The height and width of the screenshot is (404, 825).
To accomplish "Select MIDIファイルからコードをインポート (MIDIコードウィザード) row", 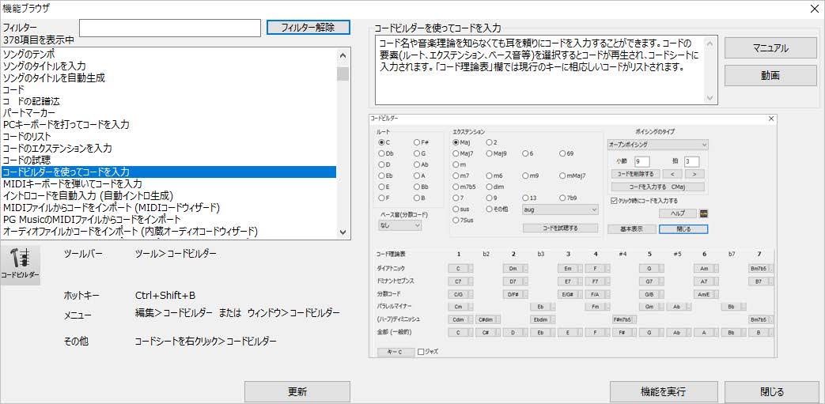I will click(168, 207).
